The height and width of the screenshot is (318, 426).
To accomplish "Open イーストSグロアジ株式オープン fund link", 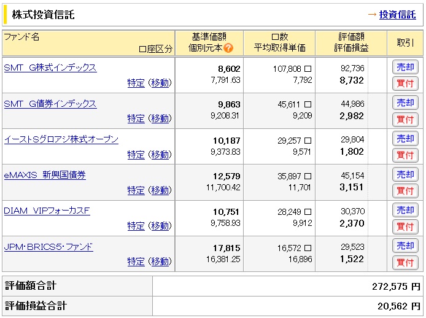I will [x=61, y=139].
